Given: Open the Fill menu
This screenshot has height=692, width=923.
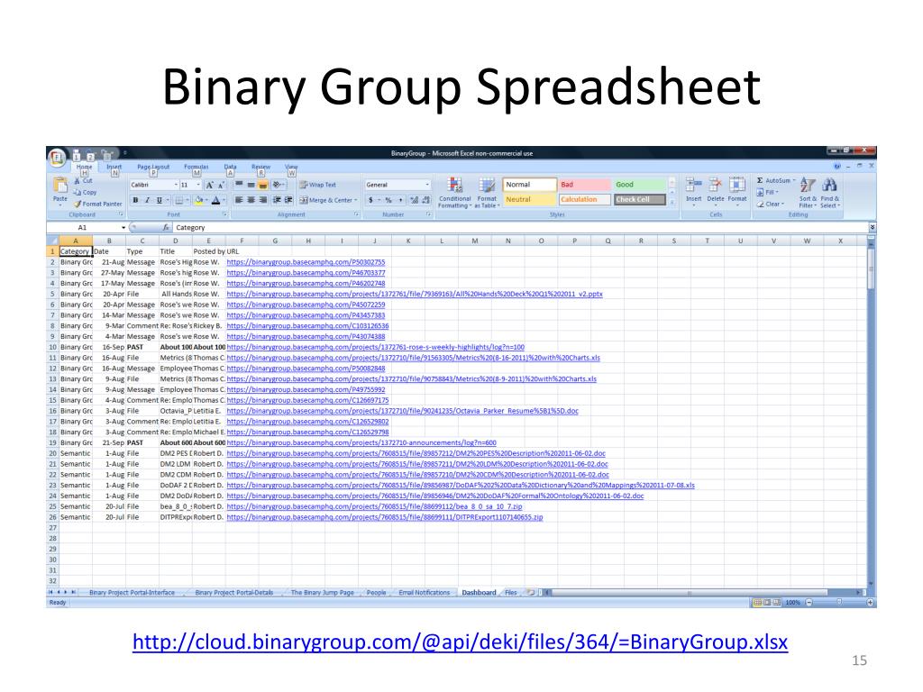Looking at the screenshot, I should pos(768,192).
